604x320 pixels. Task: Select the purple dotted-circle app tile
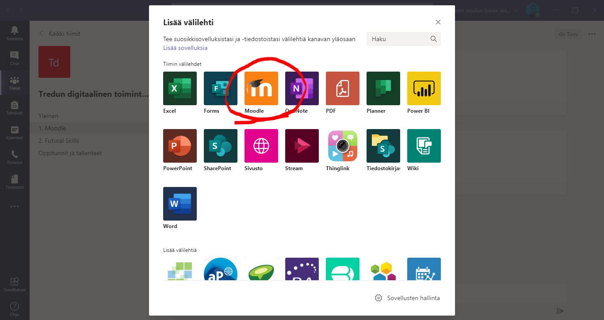coord(302,269)
